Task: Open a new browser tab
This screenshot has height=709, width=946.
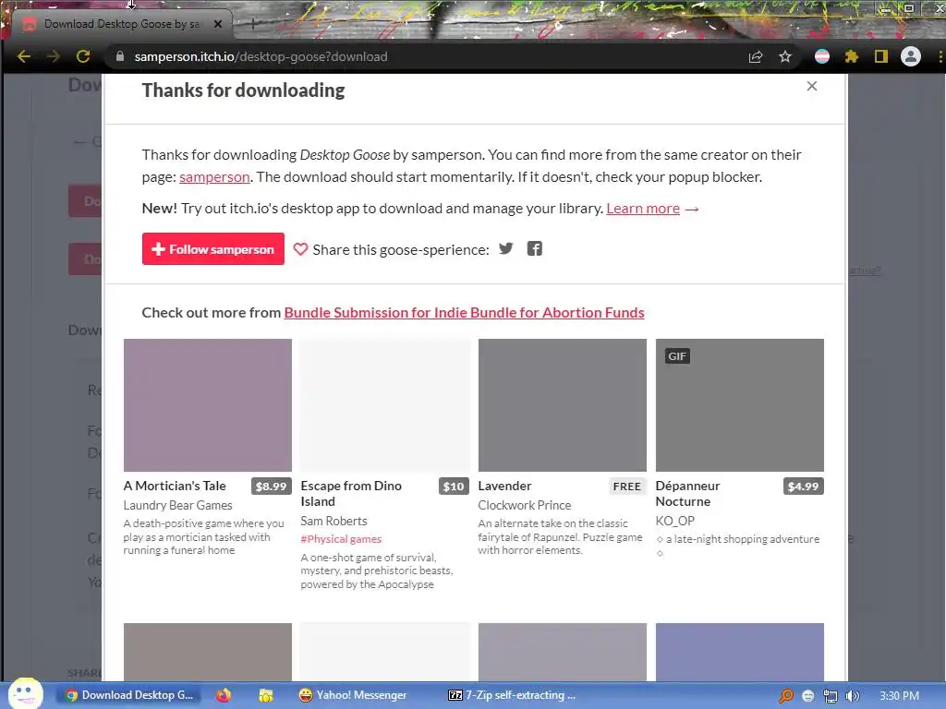Action: point(253,24)
